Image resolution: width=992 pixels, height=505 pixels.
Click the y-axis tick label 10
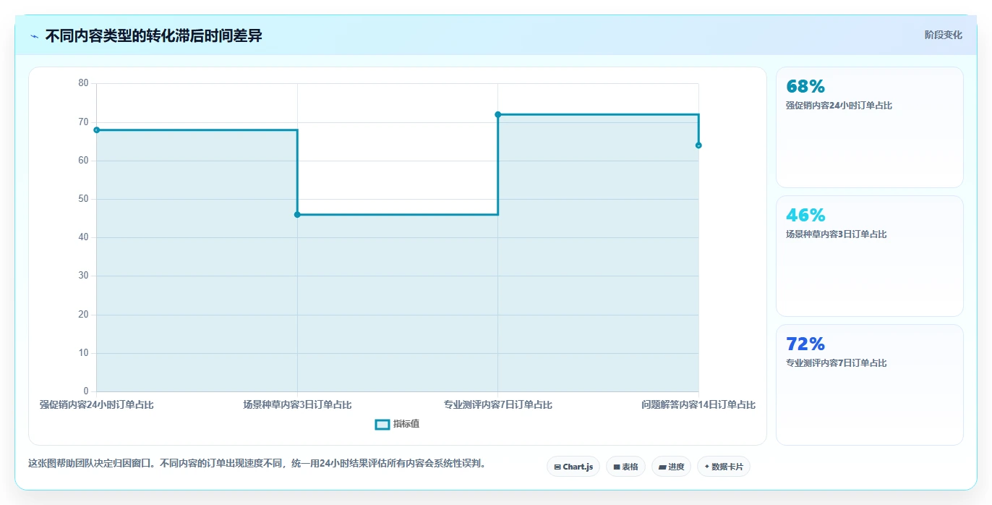[x=83, y=353]
